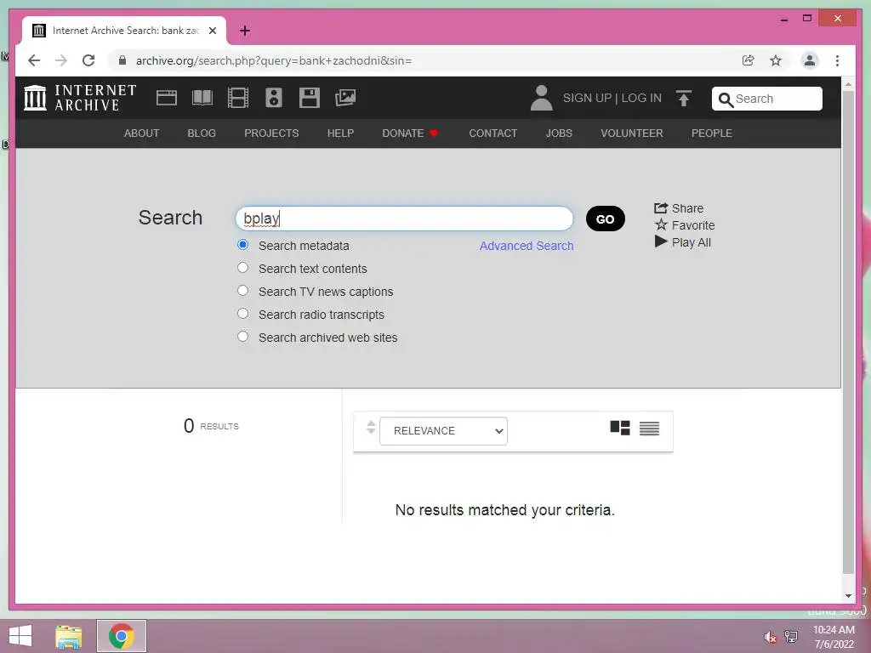
Task: Click the user avatar icon
Action: 542,99
